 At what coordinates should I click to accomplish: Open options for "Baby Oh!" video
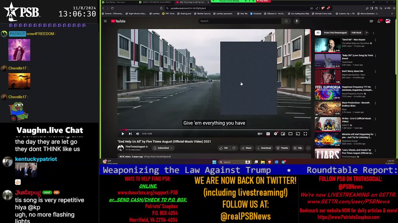[375, 56]
